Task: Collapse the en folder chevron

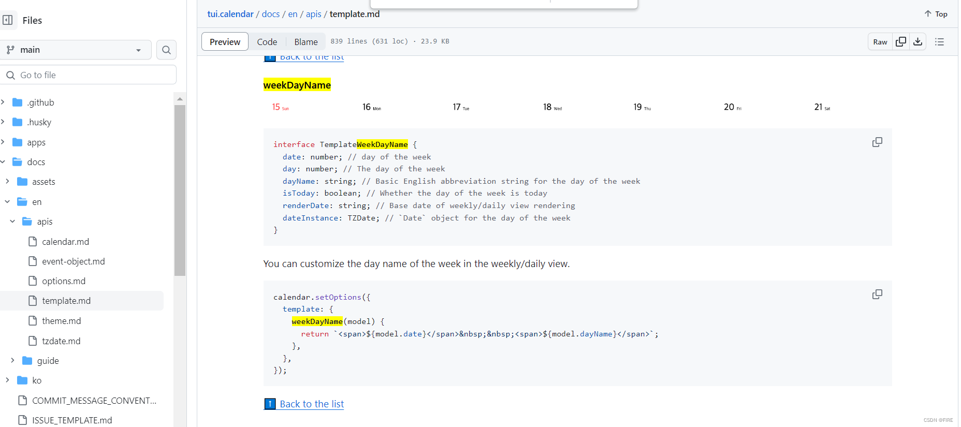Action: (x=7, y=202)
